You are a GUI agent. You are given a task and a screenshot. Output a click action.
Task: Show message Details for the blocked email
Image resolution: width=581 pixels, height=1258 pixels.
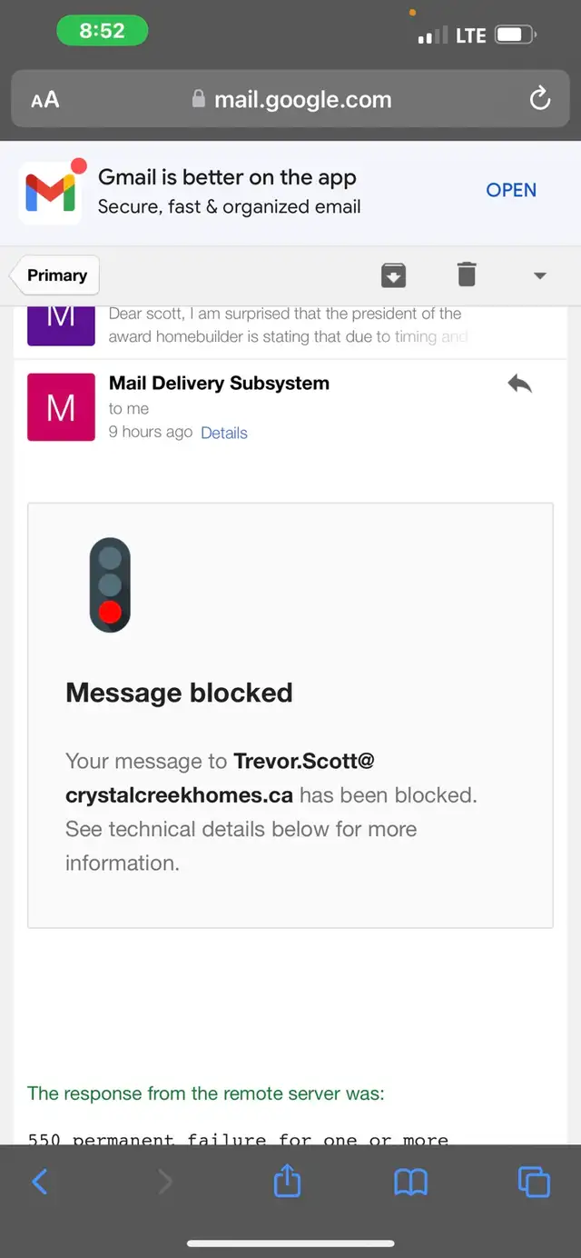223,433
